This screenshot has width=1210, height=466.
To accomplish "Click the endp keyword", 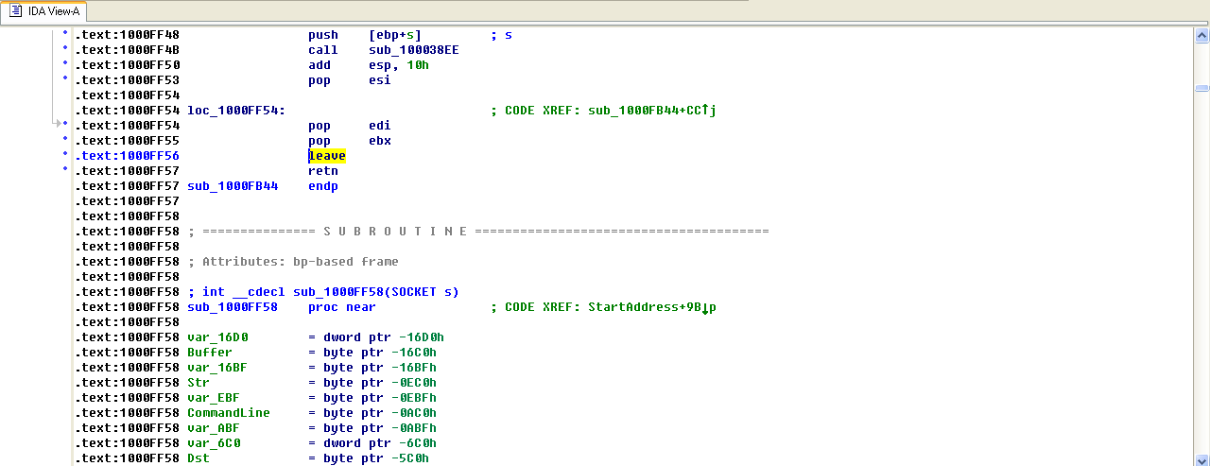I will pos(323,186).
